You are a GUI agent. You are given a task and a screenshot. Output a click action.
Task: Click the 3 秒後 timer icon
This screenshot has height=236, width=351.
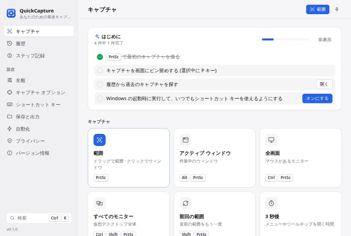[x=271, y=203]
